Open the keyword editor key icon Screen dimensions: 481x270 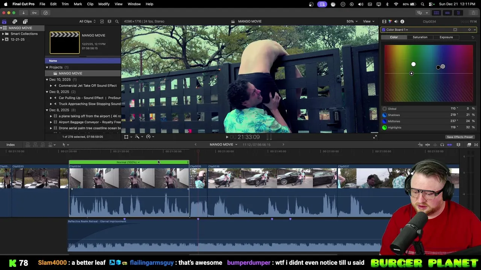[x=34, y=13]
